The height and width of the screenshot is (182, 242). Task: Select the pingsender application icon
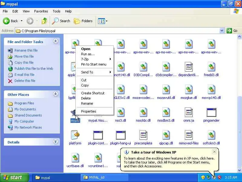click(x=211, y=113)
